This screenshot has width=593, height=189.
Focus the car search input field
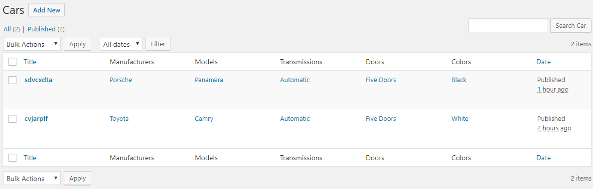(508, 26)
